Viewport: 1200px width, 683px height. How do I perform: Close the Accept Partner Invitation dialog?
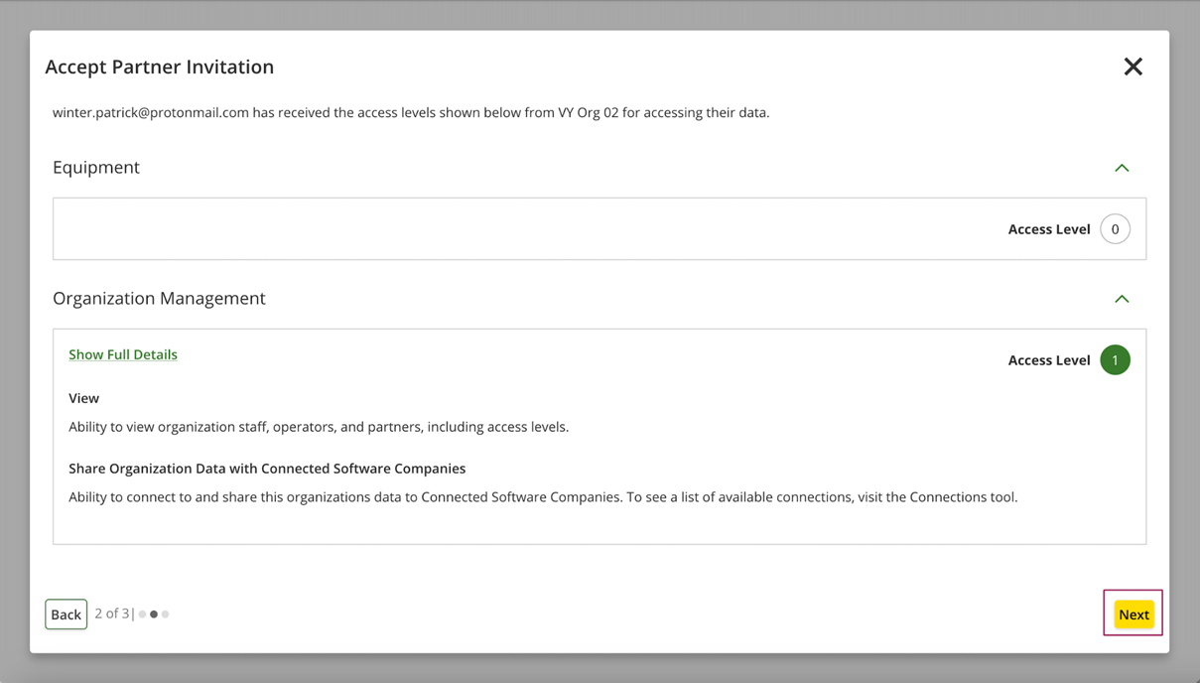[1133, 67]
